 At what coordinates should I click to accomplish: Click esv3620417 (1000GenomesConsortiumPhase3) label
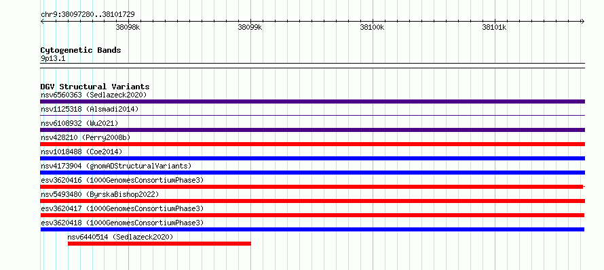click(122, 208)
